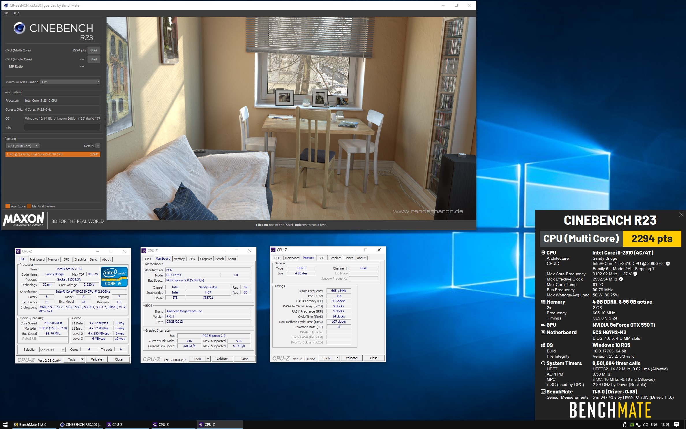The height and width of the screenshot is (429, 686).
Task: Click the rendered room scene image
Action: tap(291, 118)
